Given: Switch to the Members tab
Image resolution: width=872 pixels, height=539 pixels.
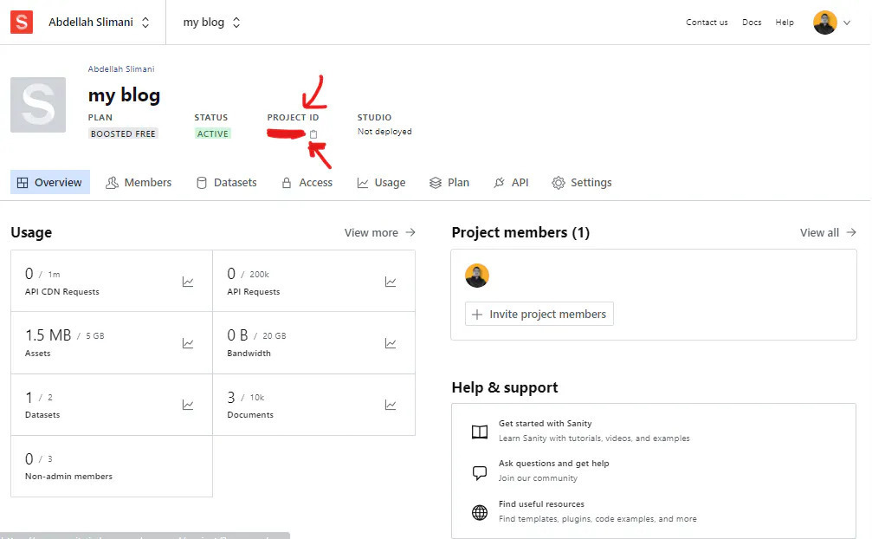Looking at the screenshot, I should click(147, 182).
